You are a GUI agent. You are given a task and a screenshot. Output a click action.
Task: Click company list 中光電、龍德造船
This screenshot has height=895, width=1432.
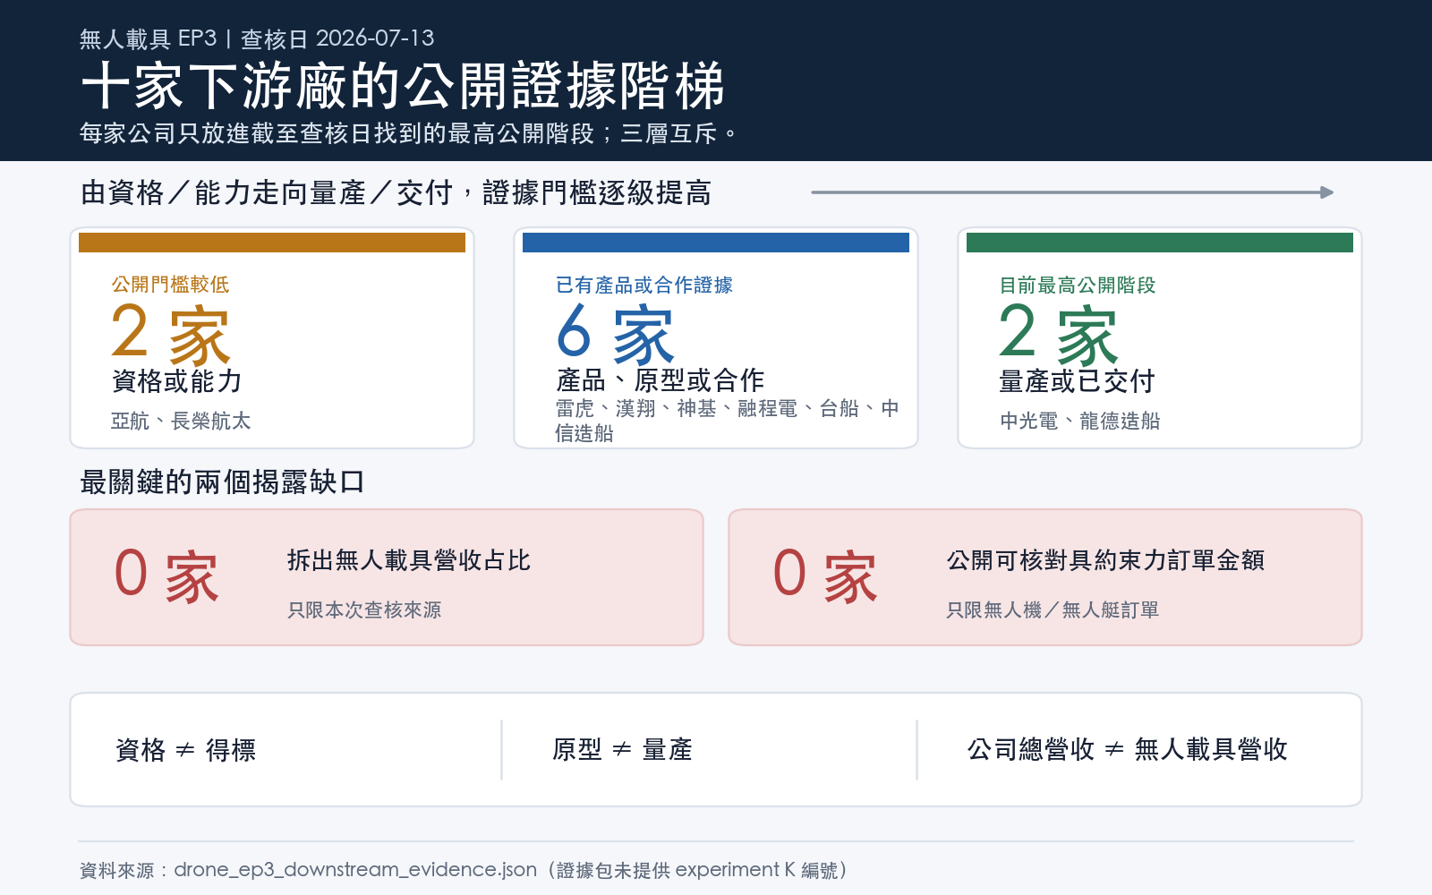[x=1079, y=421]
